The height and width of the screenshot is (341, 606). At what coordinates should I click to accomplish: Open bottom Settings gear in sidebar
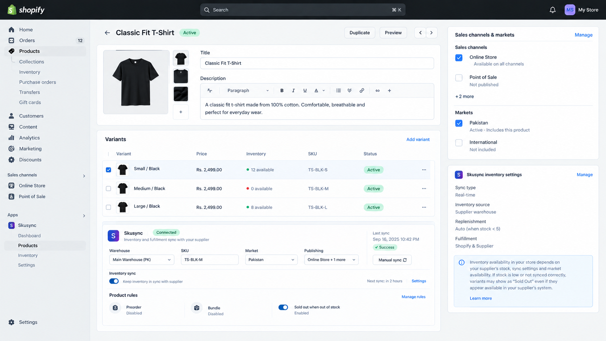coord(12,322)
